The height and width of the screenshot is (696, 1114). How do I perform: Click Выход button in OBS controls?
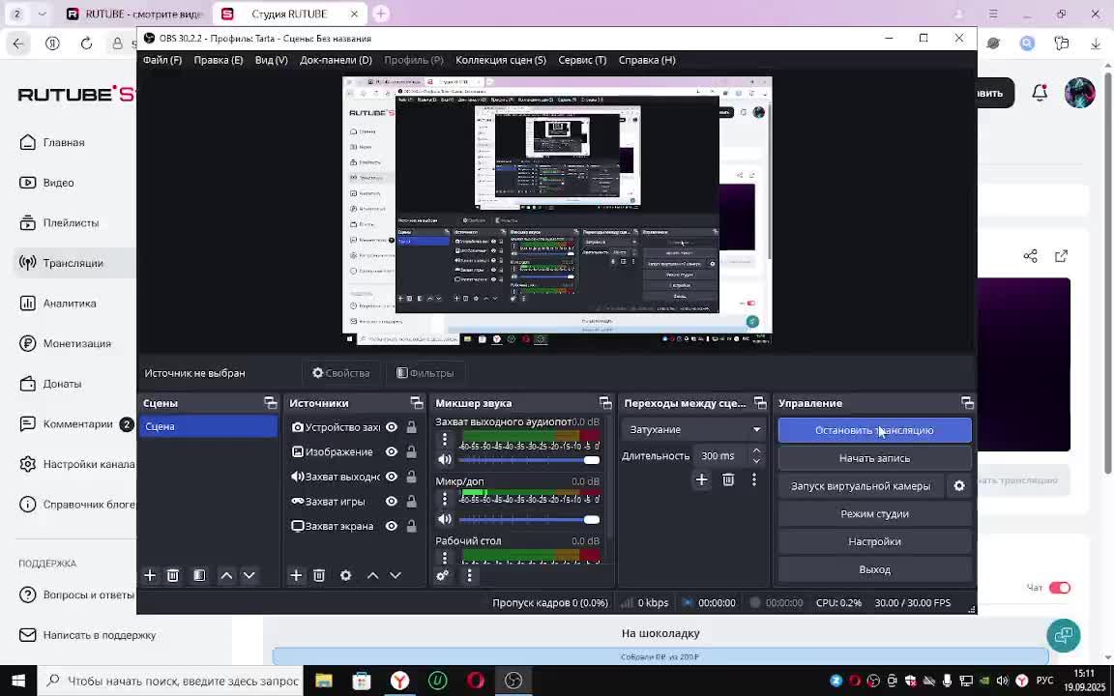(x=874, y=569)
